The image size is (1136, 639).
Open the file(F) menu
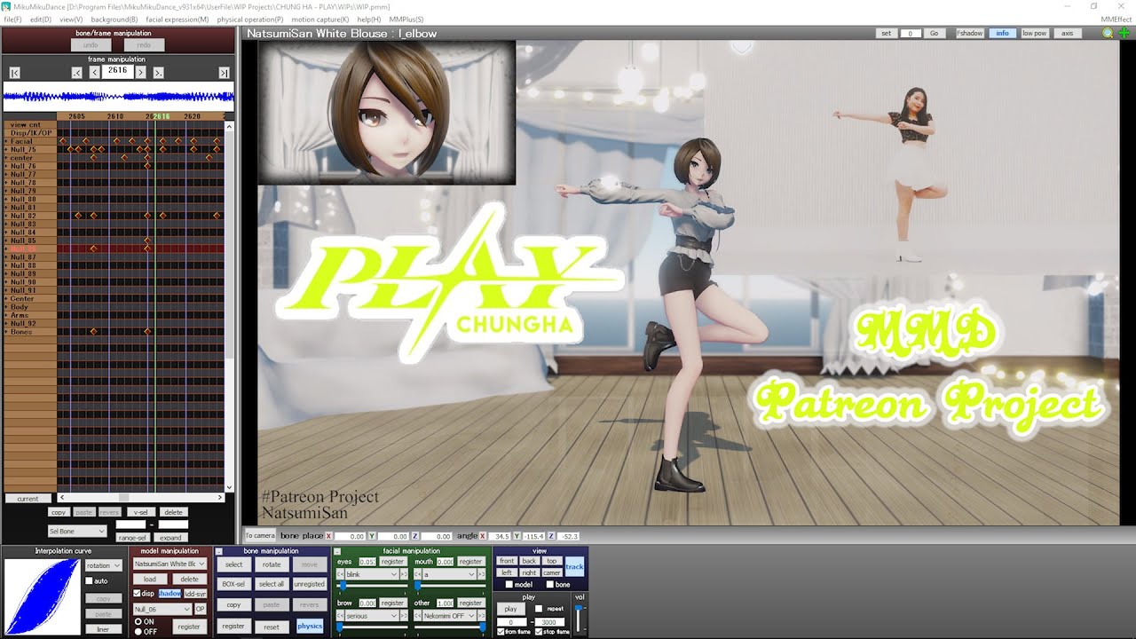point(12,19)
